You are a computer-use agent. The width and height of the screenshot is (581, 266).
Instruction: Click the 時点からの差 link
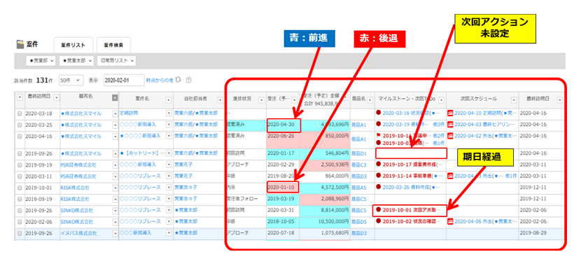pyautogui.click(x=160, y=80)
